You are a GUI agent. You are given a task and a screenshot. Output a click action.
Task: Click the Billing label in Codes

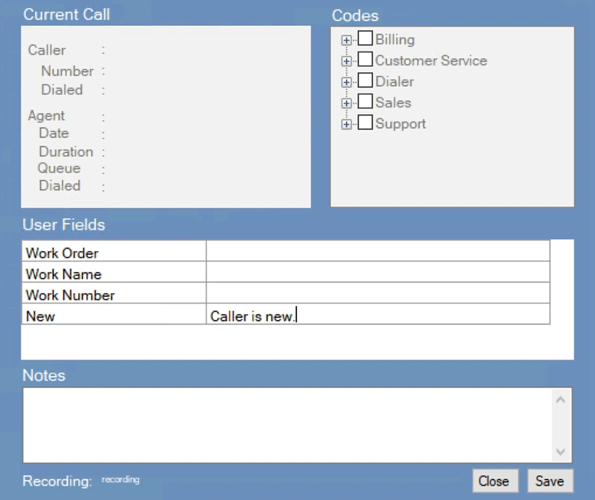tap(395, 39)
